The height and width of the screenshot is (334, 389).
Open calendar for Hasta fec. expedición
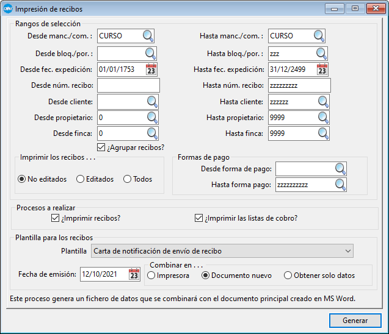pyautogui.click(x=322, y=69)
